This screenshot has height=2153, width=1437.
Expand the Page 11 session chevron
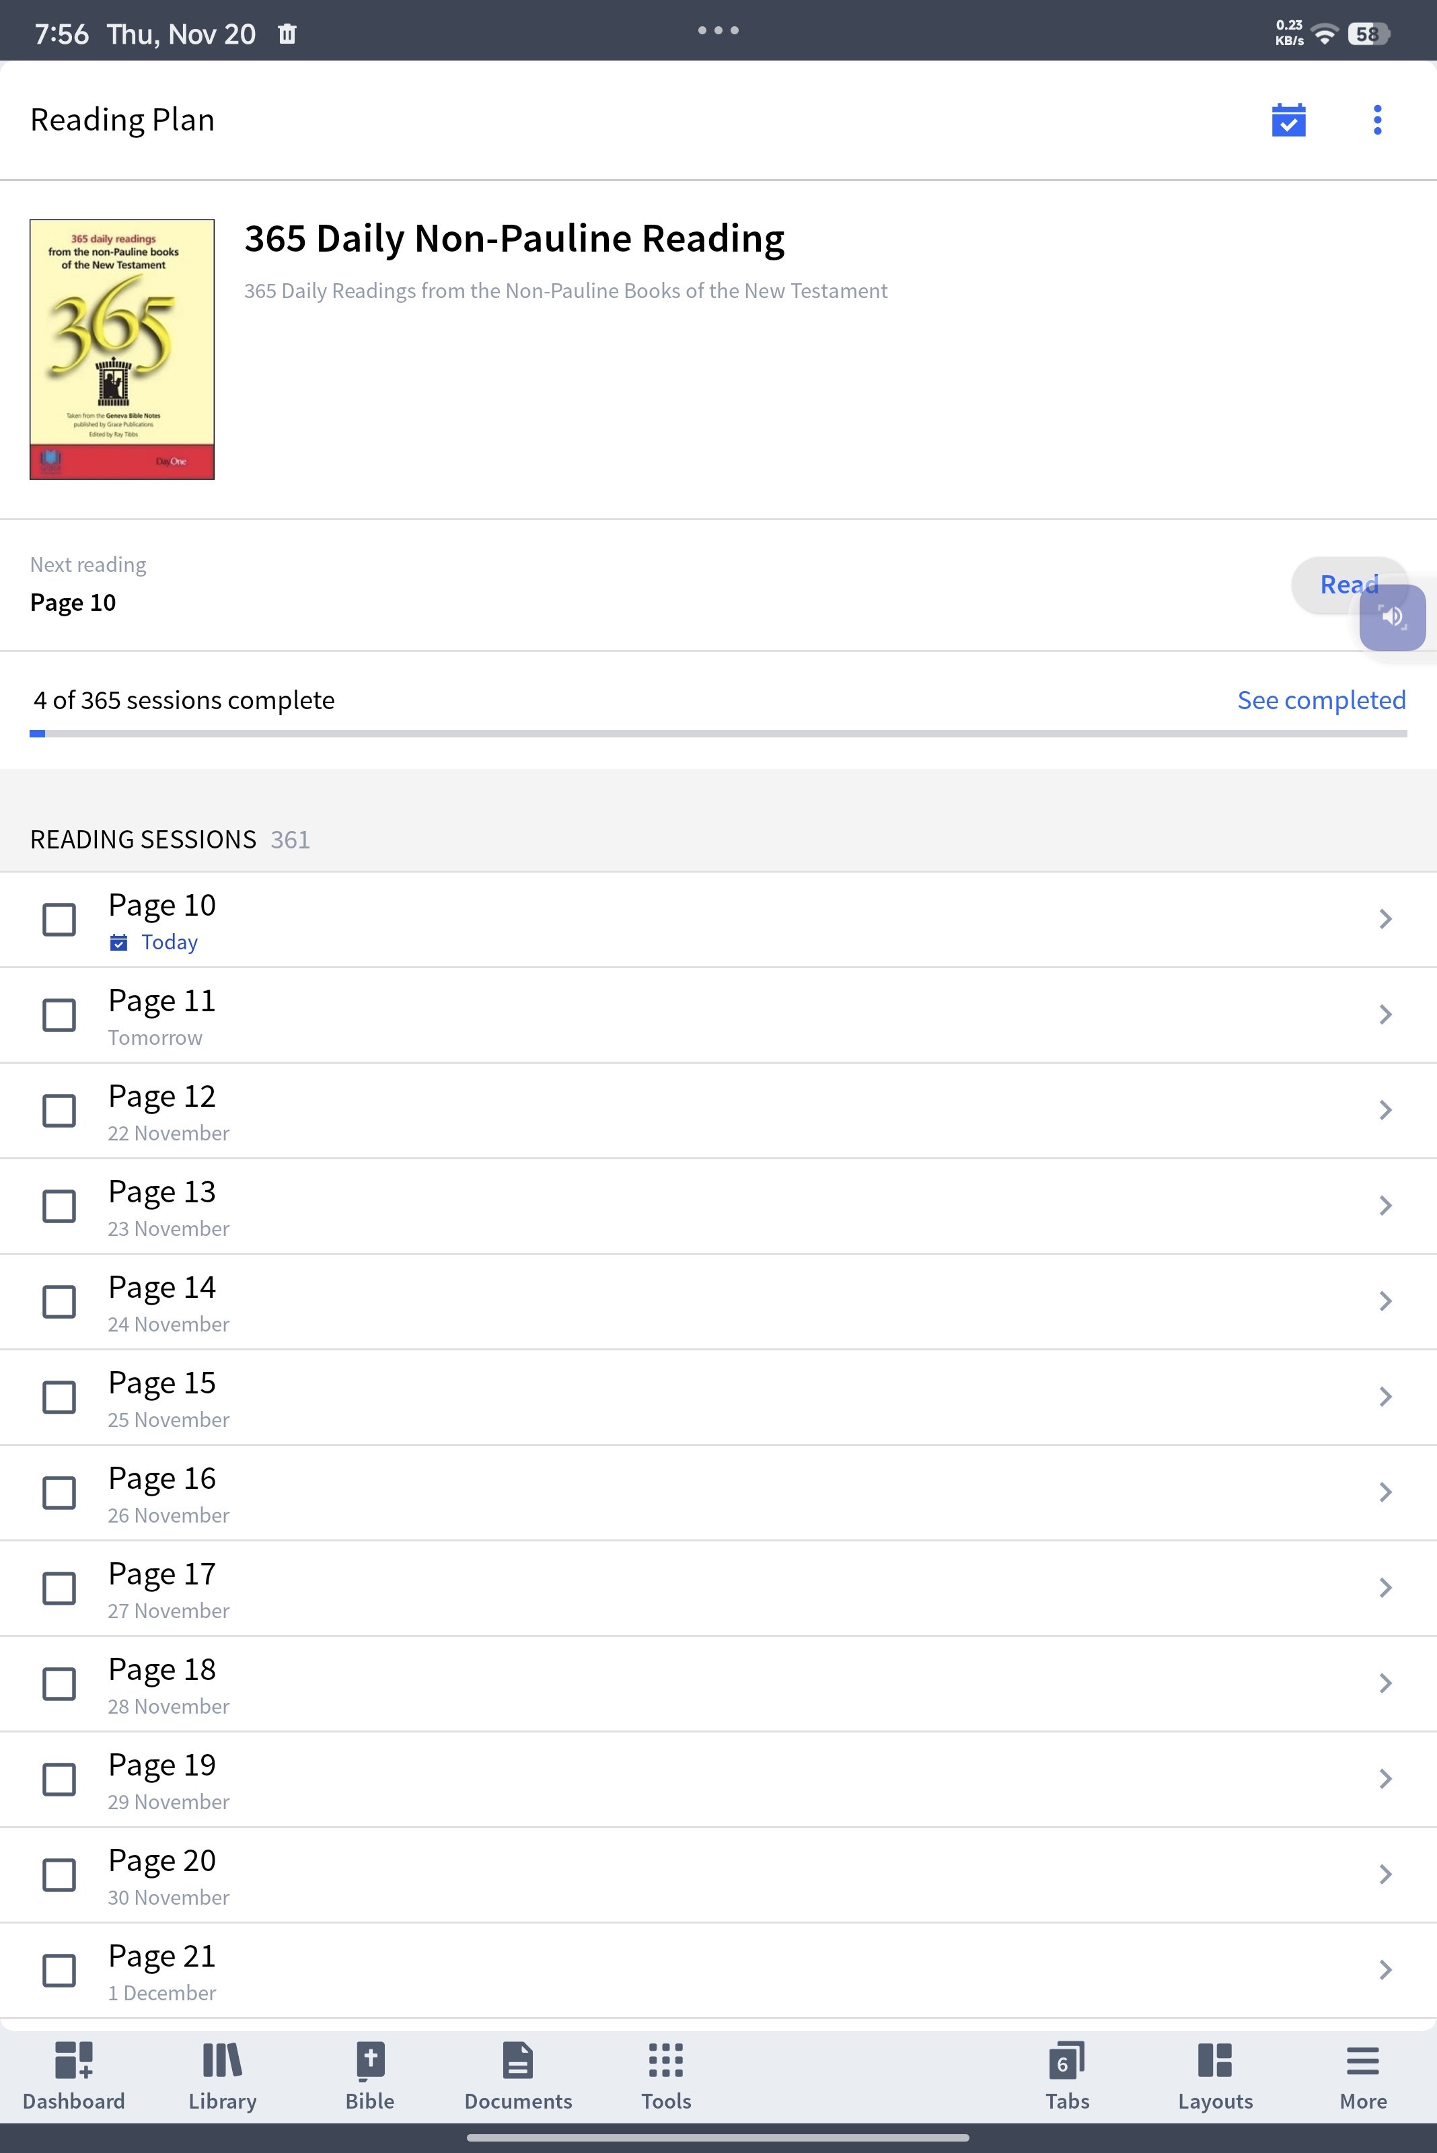(1385, 1015)
